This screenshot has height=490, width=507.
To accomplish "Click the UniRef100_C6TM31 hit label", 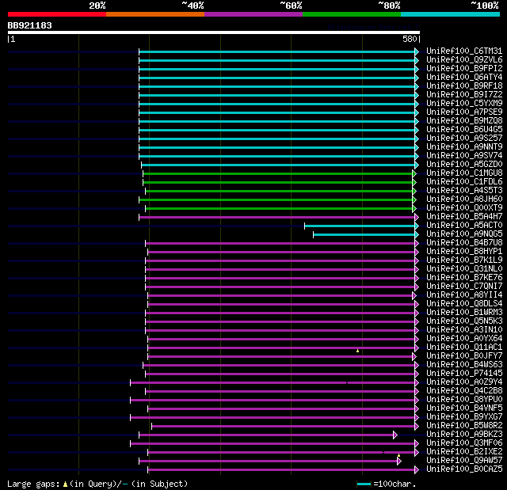I will click(464, 51).
